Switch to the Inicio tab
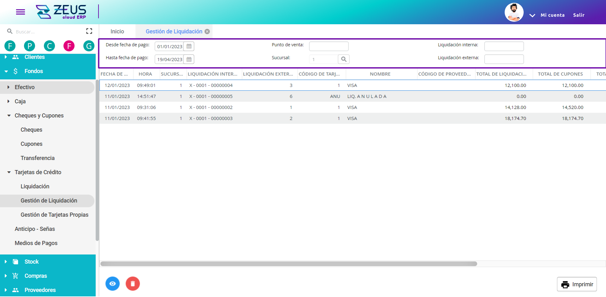This screenshot has height=297, width=606. [117, 31]
